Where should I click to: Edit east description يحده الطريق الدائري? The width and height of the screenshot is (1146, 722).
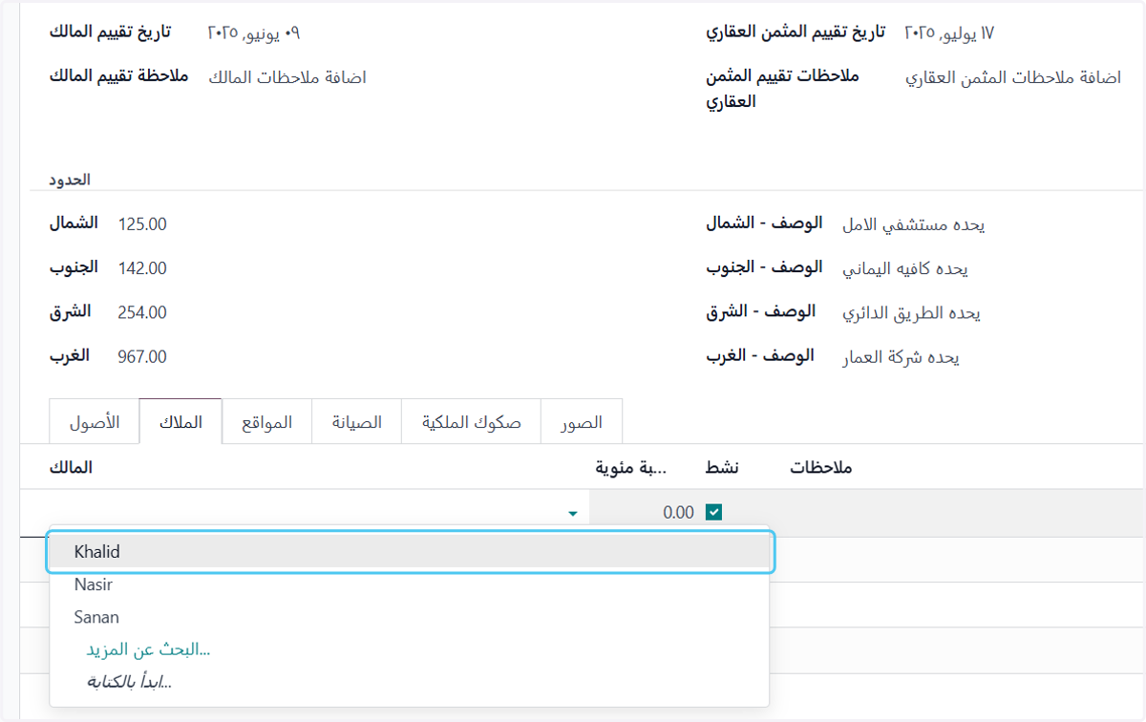pos(911,313)
